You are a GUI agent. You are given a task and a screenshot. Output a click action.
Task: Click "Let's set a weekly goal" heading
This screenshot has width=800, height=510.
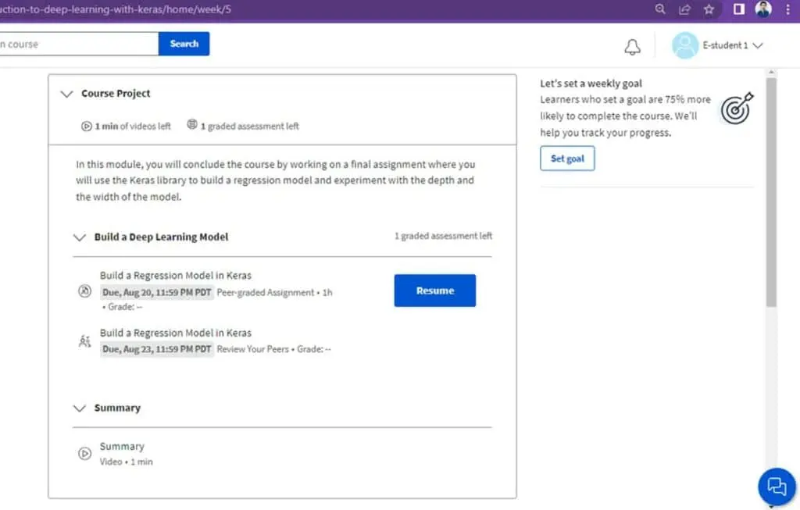[591, 84]
